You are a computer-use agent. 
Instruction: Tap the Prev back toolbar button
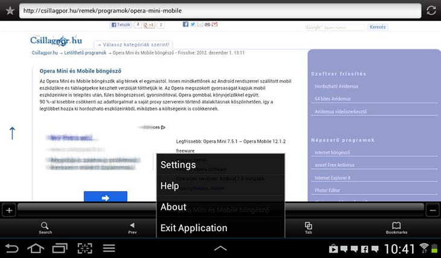132,228
